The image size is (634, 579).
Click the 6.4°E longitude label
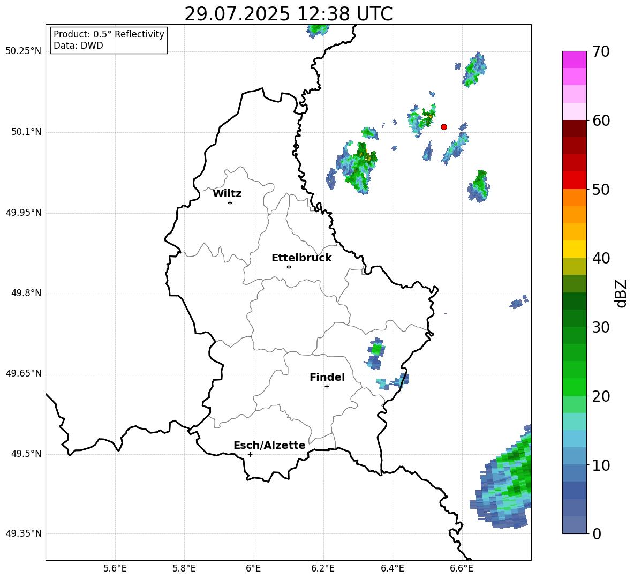(x=392, y=568)
